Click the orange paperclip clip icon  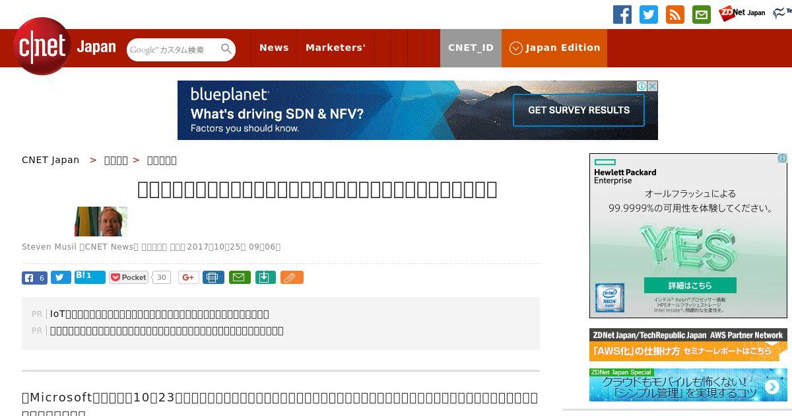pyautogui.click(x=292, y=277)
